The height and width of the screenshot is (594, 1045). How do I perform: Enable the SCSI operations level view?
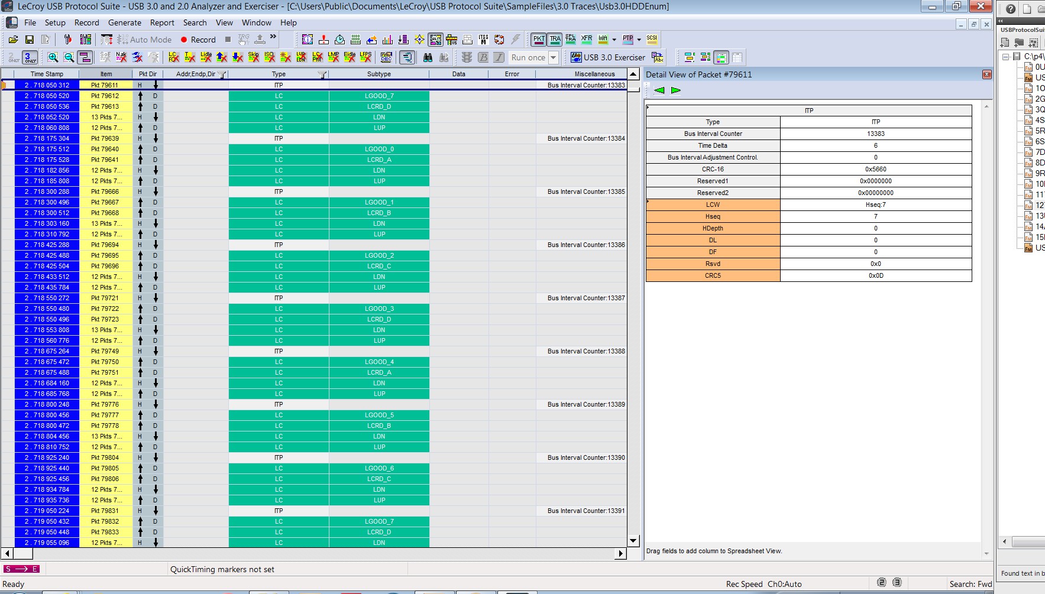pyautogui.click(x=652, y=40)
